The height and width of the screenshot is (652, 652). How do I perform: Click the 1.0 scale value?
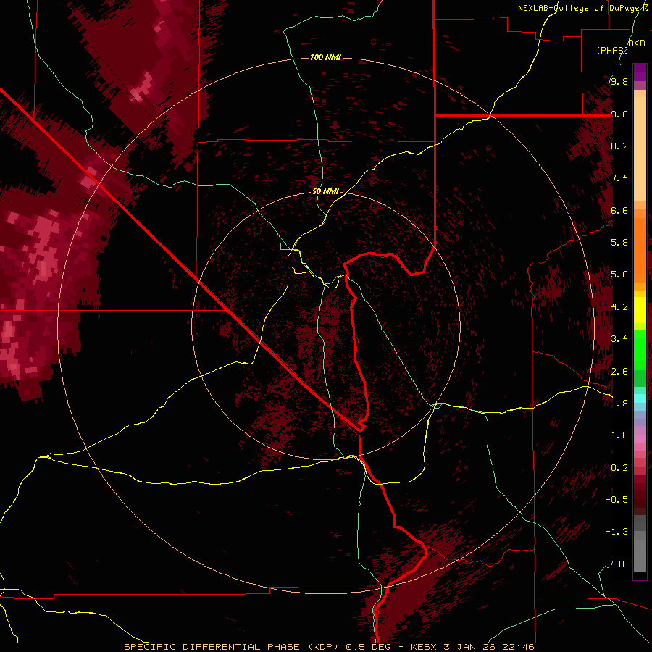click(x=619, y=435)
